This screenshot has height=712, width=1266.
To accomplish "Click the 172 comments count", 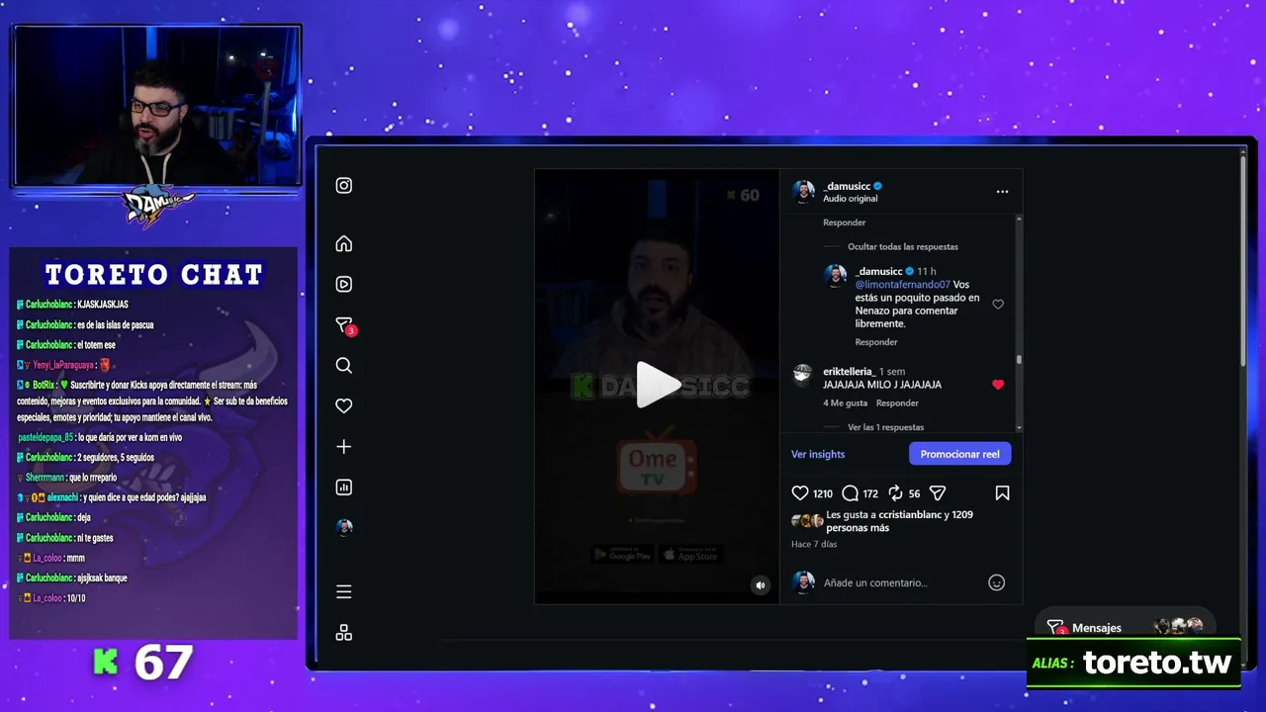I will click(x=870, y=493).
